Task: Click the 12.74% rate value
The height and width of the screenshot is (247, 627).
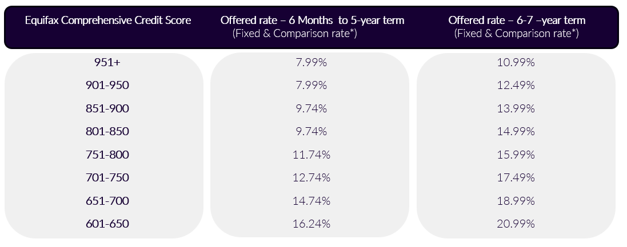Action: pos(312,177)
